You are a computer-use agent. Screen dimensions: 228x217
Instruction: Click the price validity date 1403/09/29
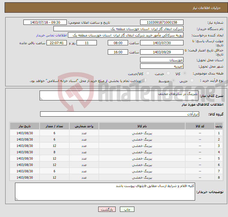(x=162, y=52)
